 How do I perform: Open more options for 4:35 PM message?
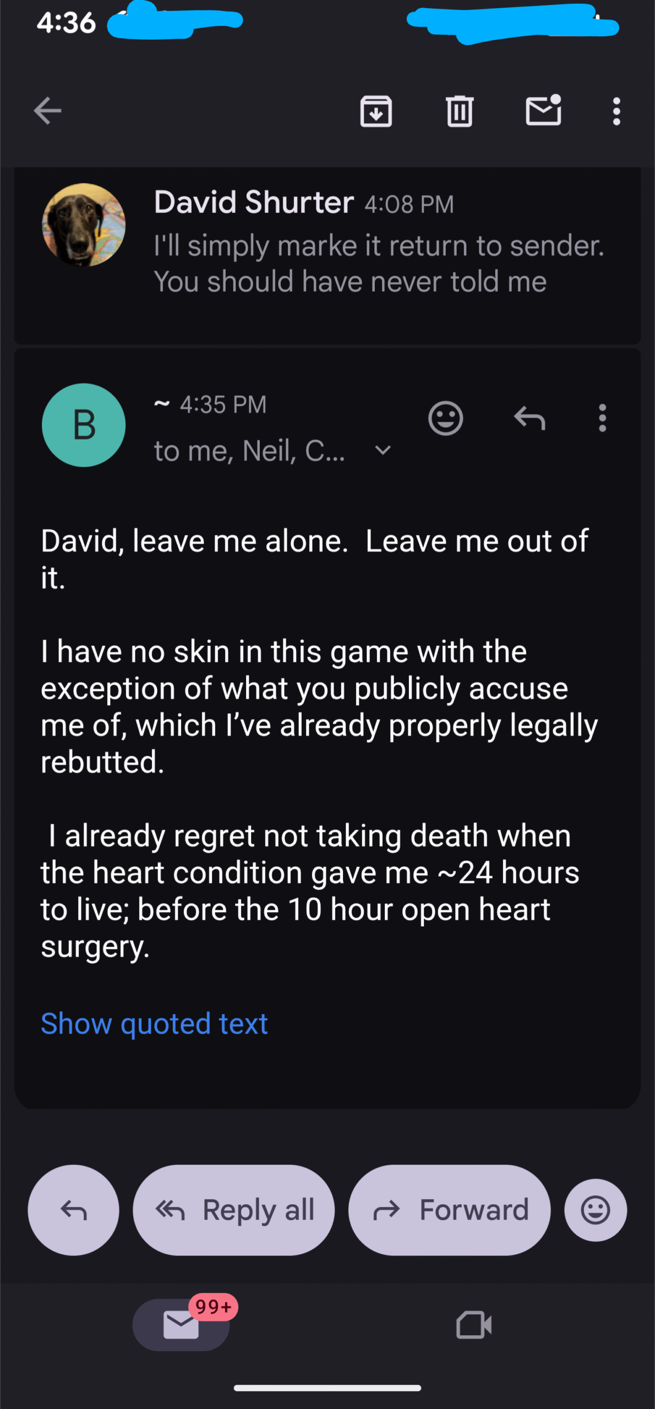coord(603,419)
